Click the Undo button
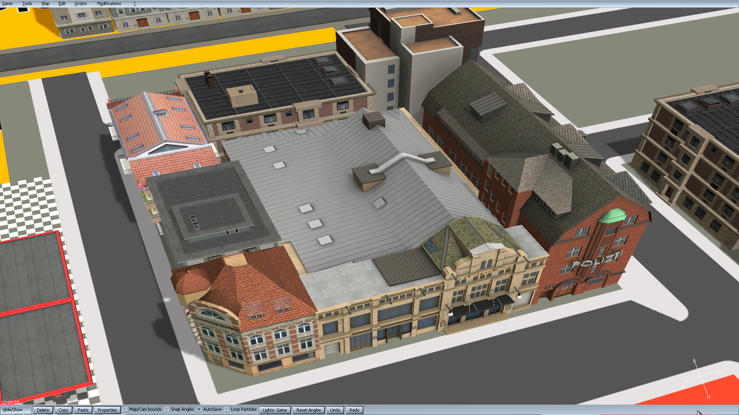 click(x=335, y=410)
